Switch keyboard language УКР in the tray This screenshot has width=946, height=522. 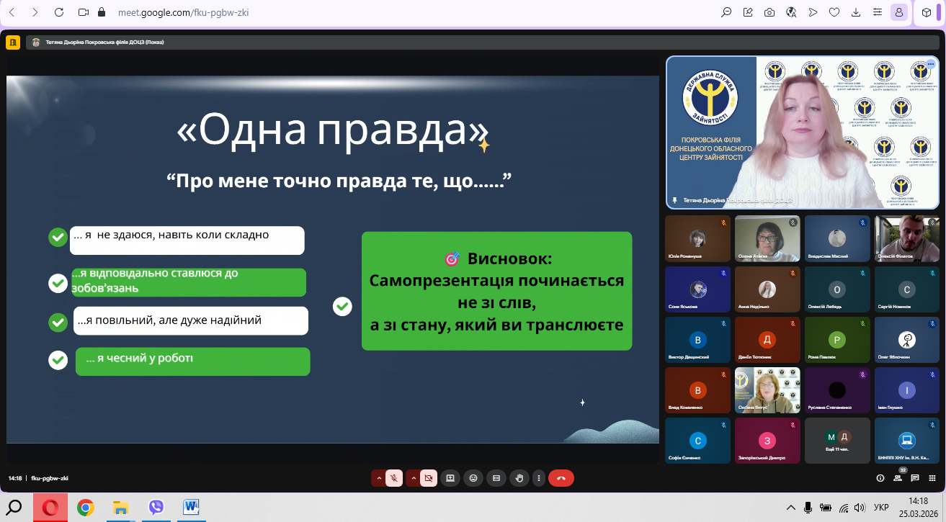point(880,508)
